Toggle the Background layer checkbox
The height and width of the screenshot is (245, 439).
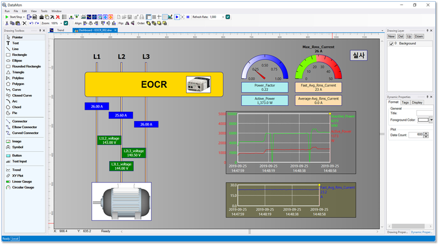click(391, 44)
